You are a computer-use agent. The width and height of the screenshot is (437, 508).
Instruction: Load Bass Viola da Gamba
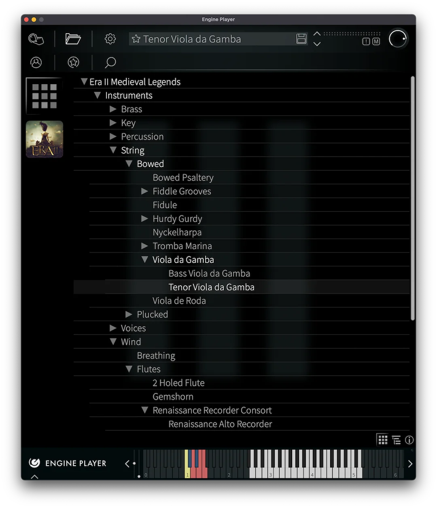click(209, 273)
